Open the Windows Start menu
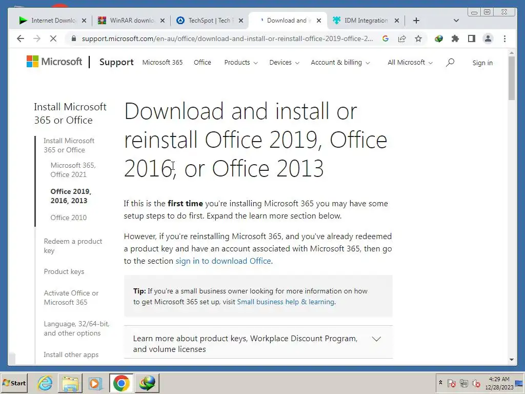 (x=14, y=383)
